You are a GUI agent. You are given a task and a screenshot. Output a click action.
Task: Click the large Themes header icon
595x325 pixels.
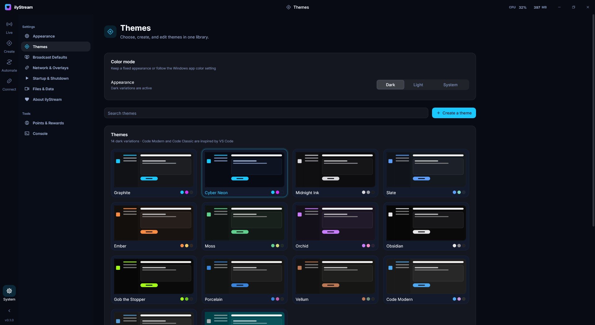click(110, 32)
